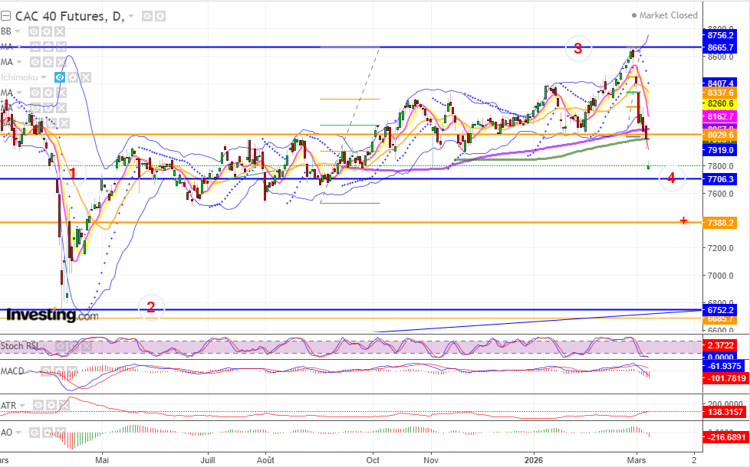
Task: Open ATR indicator settings gear
Action: click(51, 406)
